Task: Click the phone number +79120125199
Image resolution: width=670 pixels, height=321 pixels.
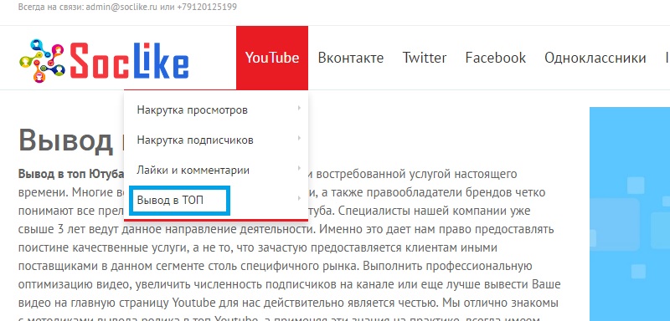Action: click(206, 7)
